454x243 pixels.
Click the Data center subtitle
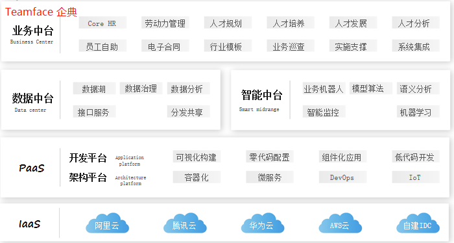coord(30,110)
